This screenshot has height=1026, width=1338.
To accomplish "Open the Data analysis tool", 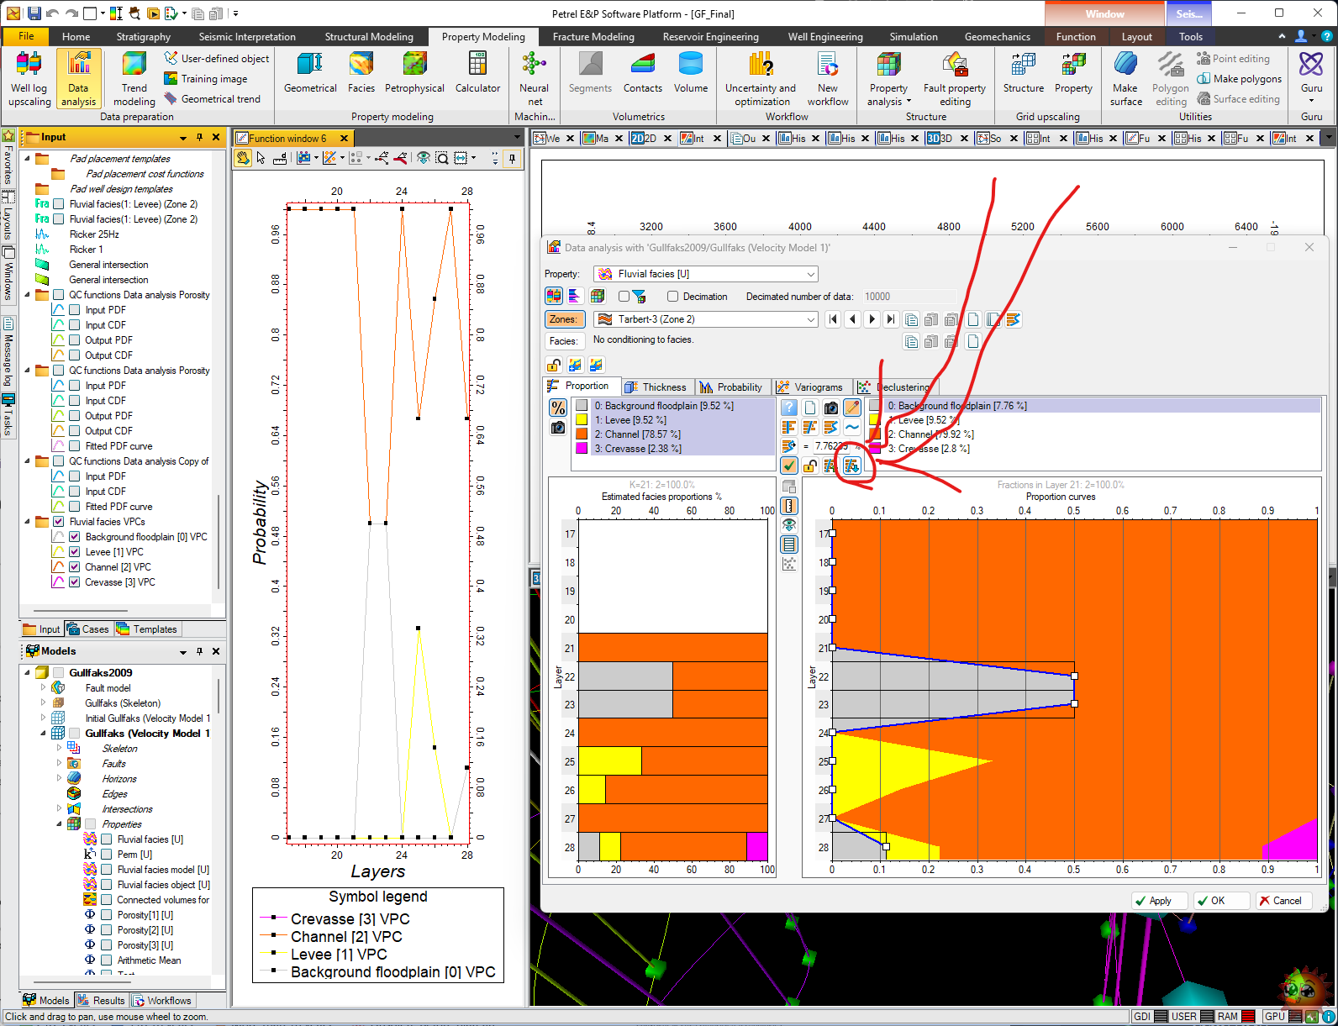I will pos(78,78).
